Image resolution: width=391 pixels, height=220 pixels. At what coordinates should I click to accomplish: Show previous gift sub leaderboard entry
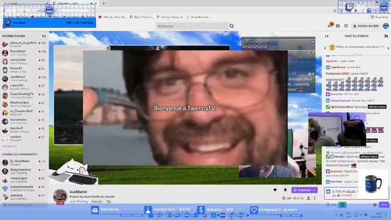tap(325, 48)
